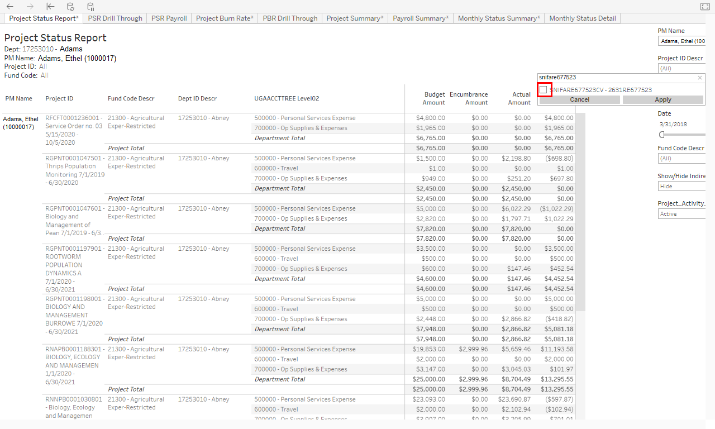Click the $13,295.55 Project Total balance
Screen dimensions: 715x429
pos(557,389)
